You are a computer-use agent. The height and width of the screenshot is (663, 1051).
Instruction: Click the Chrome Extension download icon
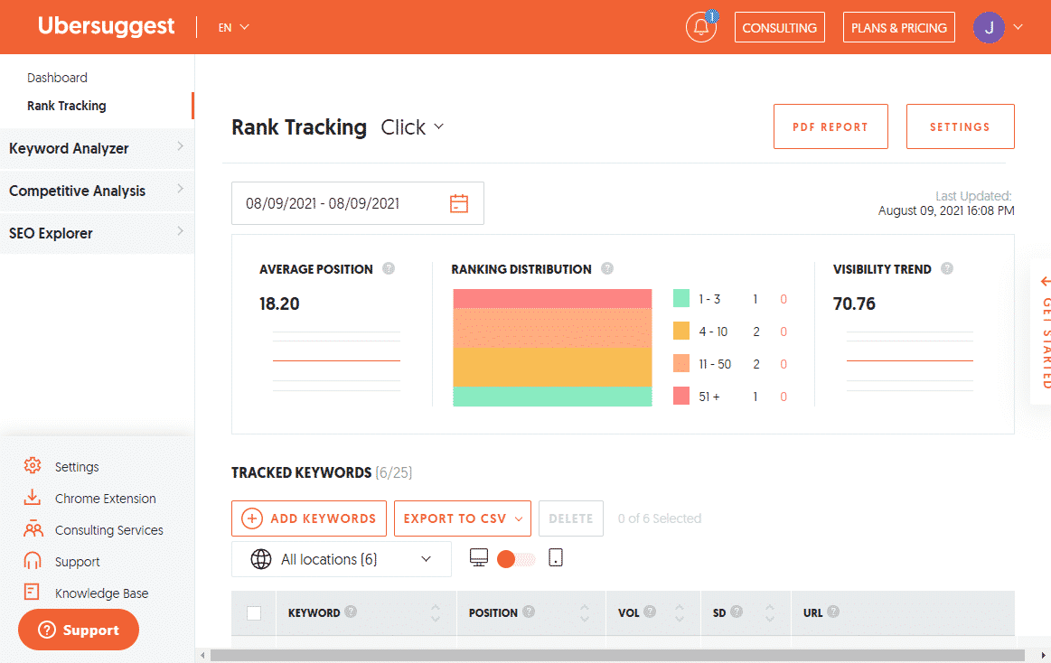pos(33,497)
